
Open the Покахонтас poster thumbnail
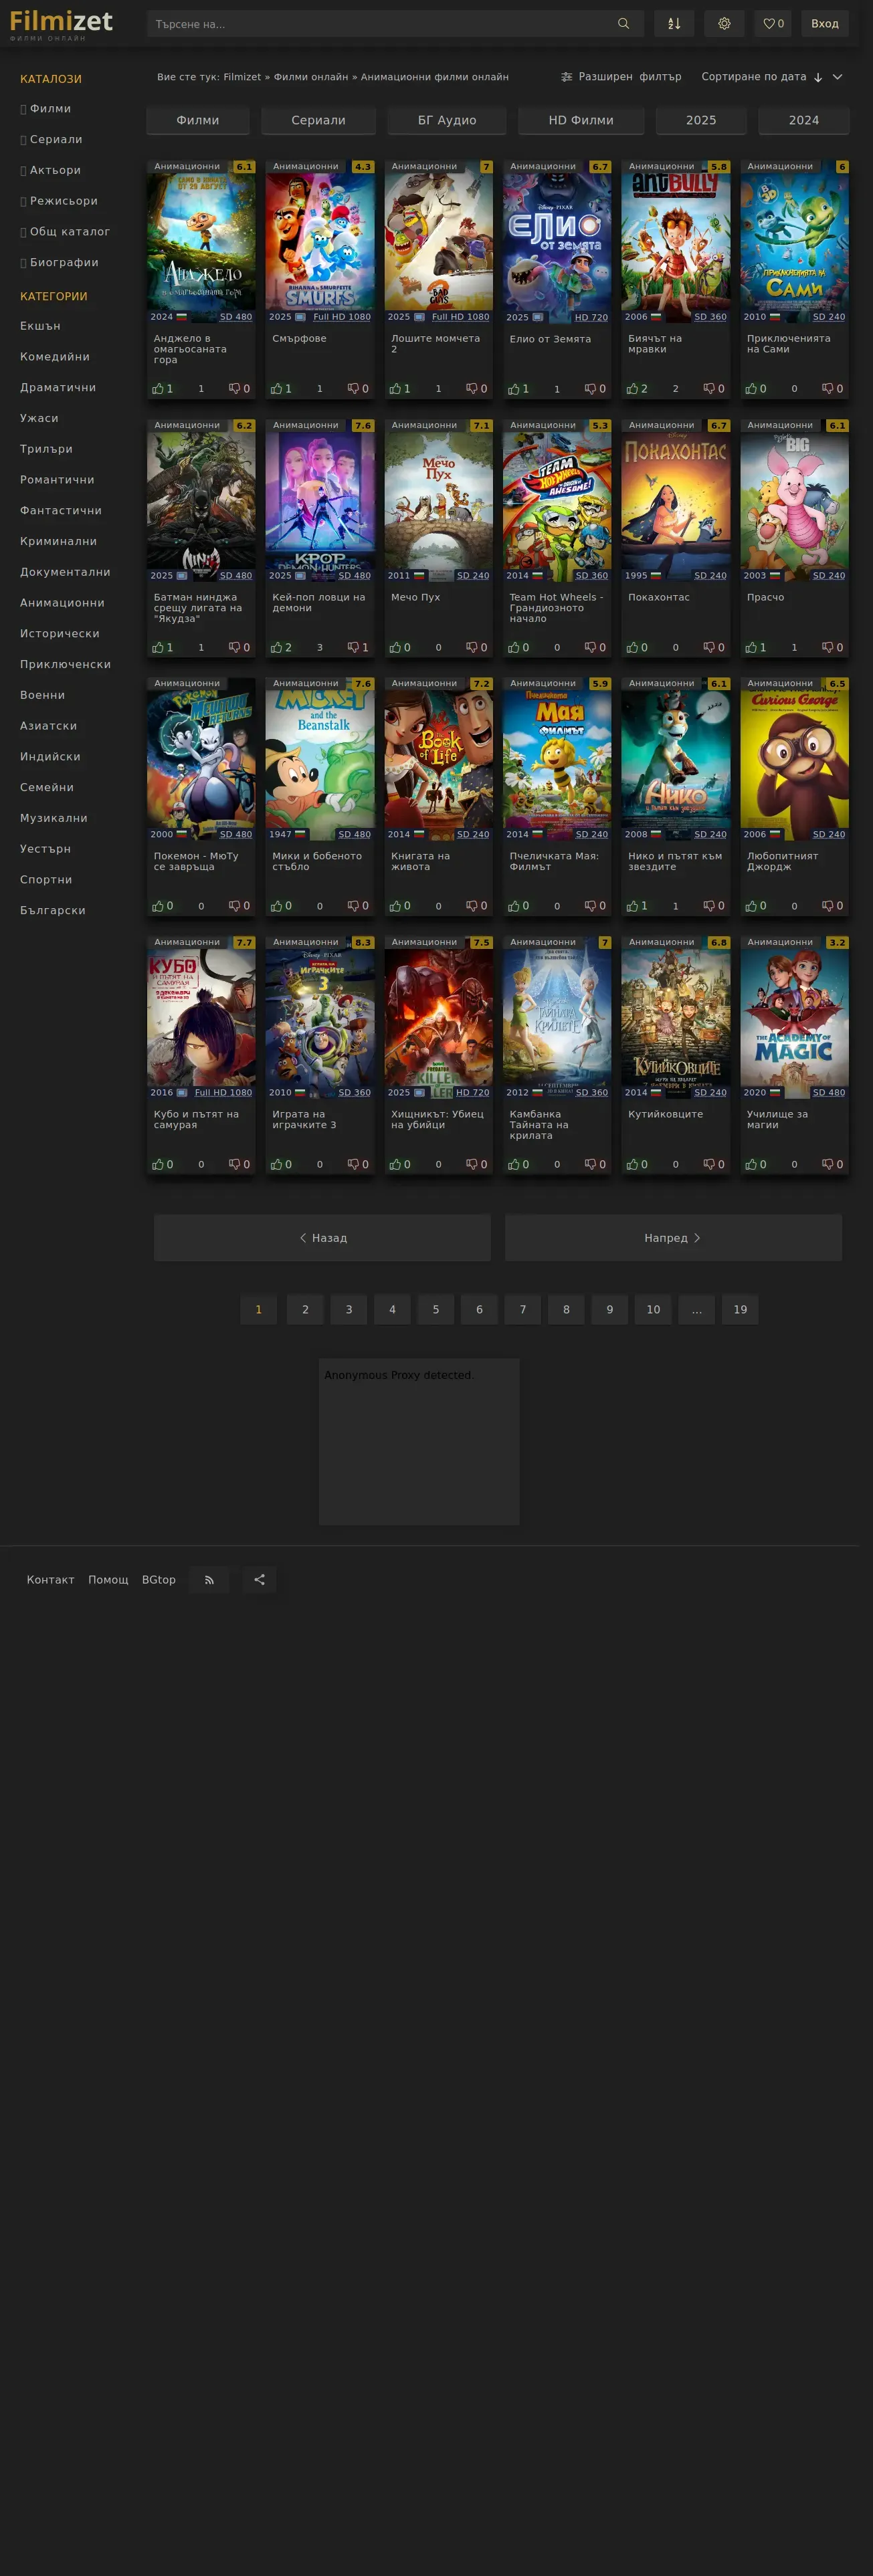click(x=676, y=500)
